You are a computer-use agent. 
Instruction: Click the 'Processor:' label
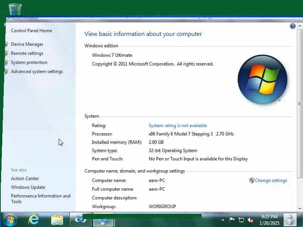click(x=102, y=134)
